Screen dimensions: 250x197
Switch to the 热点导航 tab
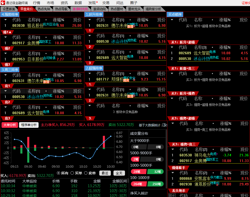pyautogui.click(x=61, y=9)
